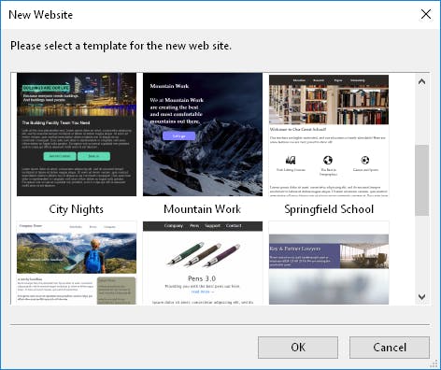The height and width of the screenshot is (370, 441).
Task: Click the Springfield School label
Action: (329, 209)
